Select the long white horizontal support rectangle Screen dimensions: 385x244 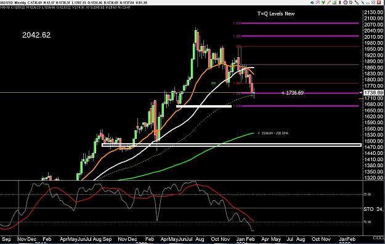click(232, 145)
